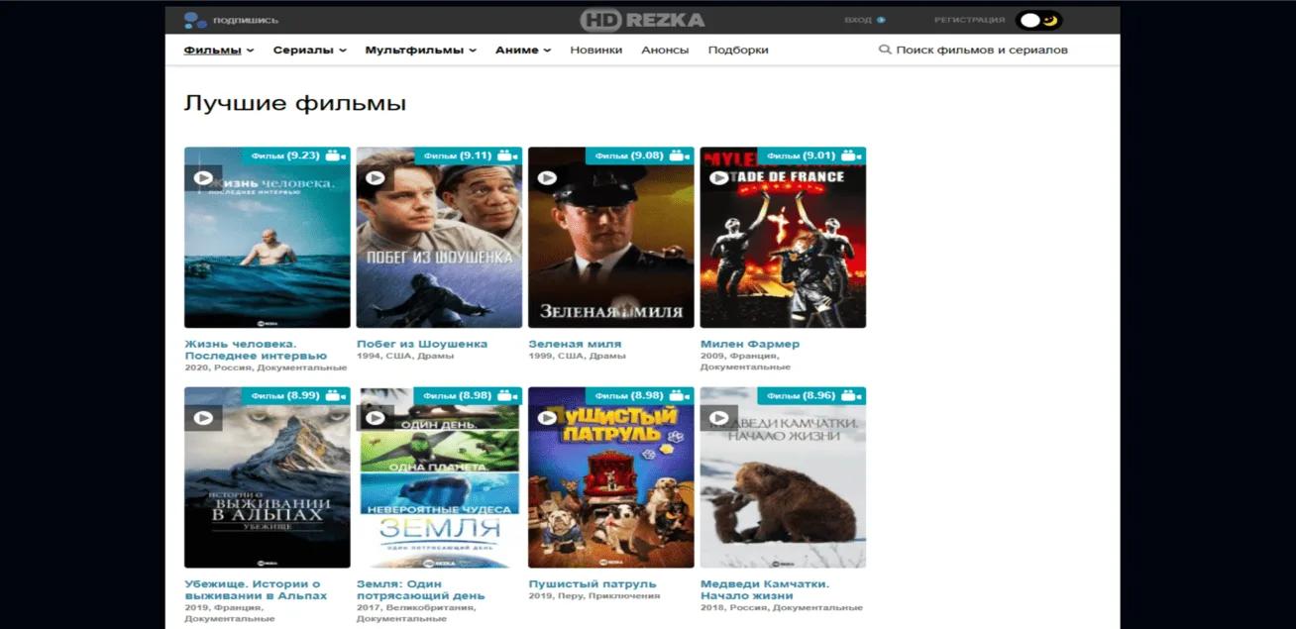
Task: Click the ВХОД login link
Action: pyautogui.click(x=864, y=20)
